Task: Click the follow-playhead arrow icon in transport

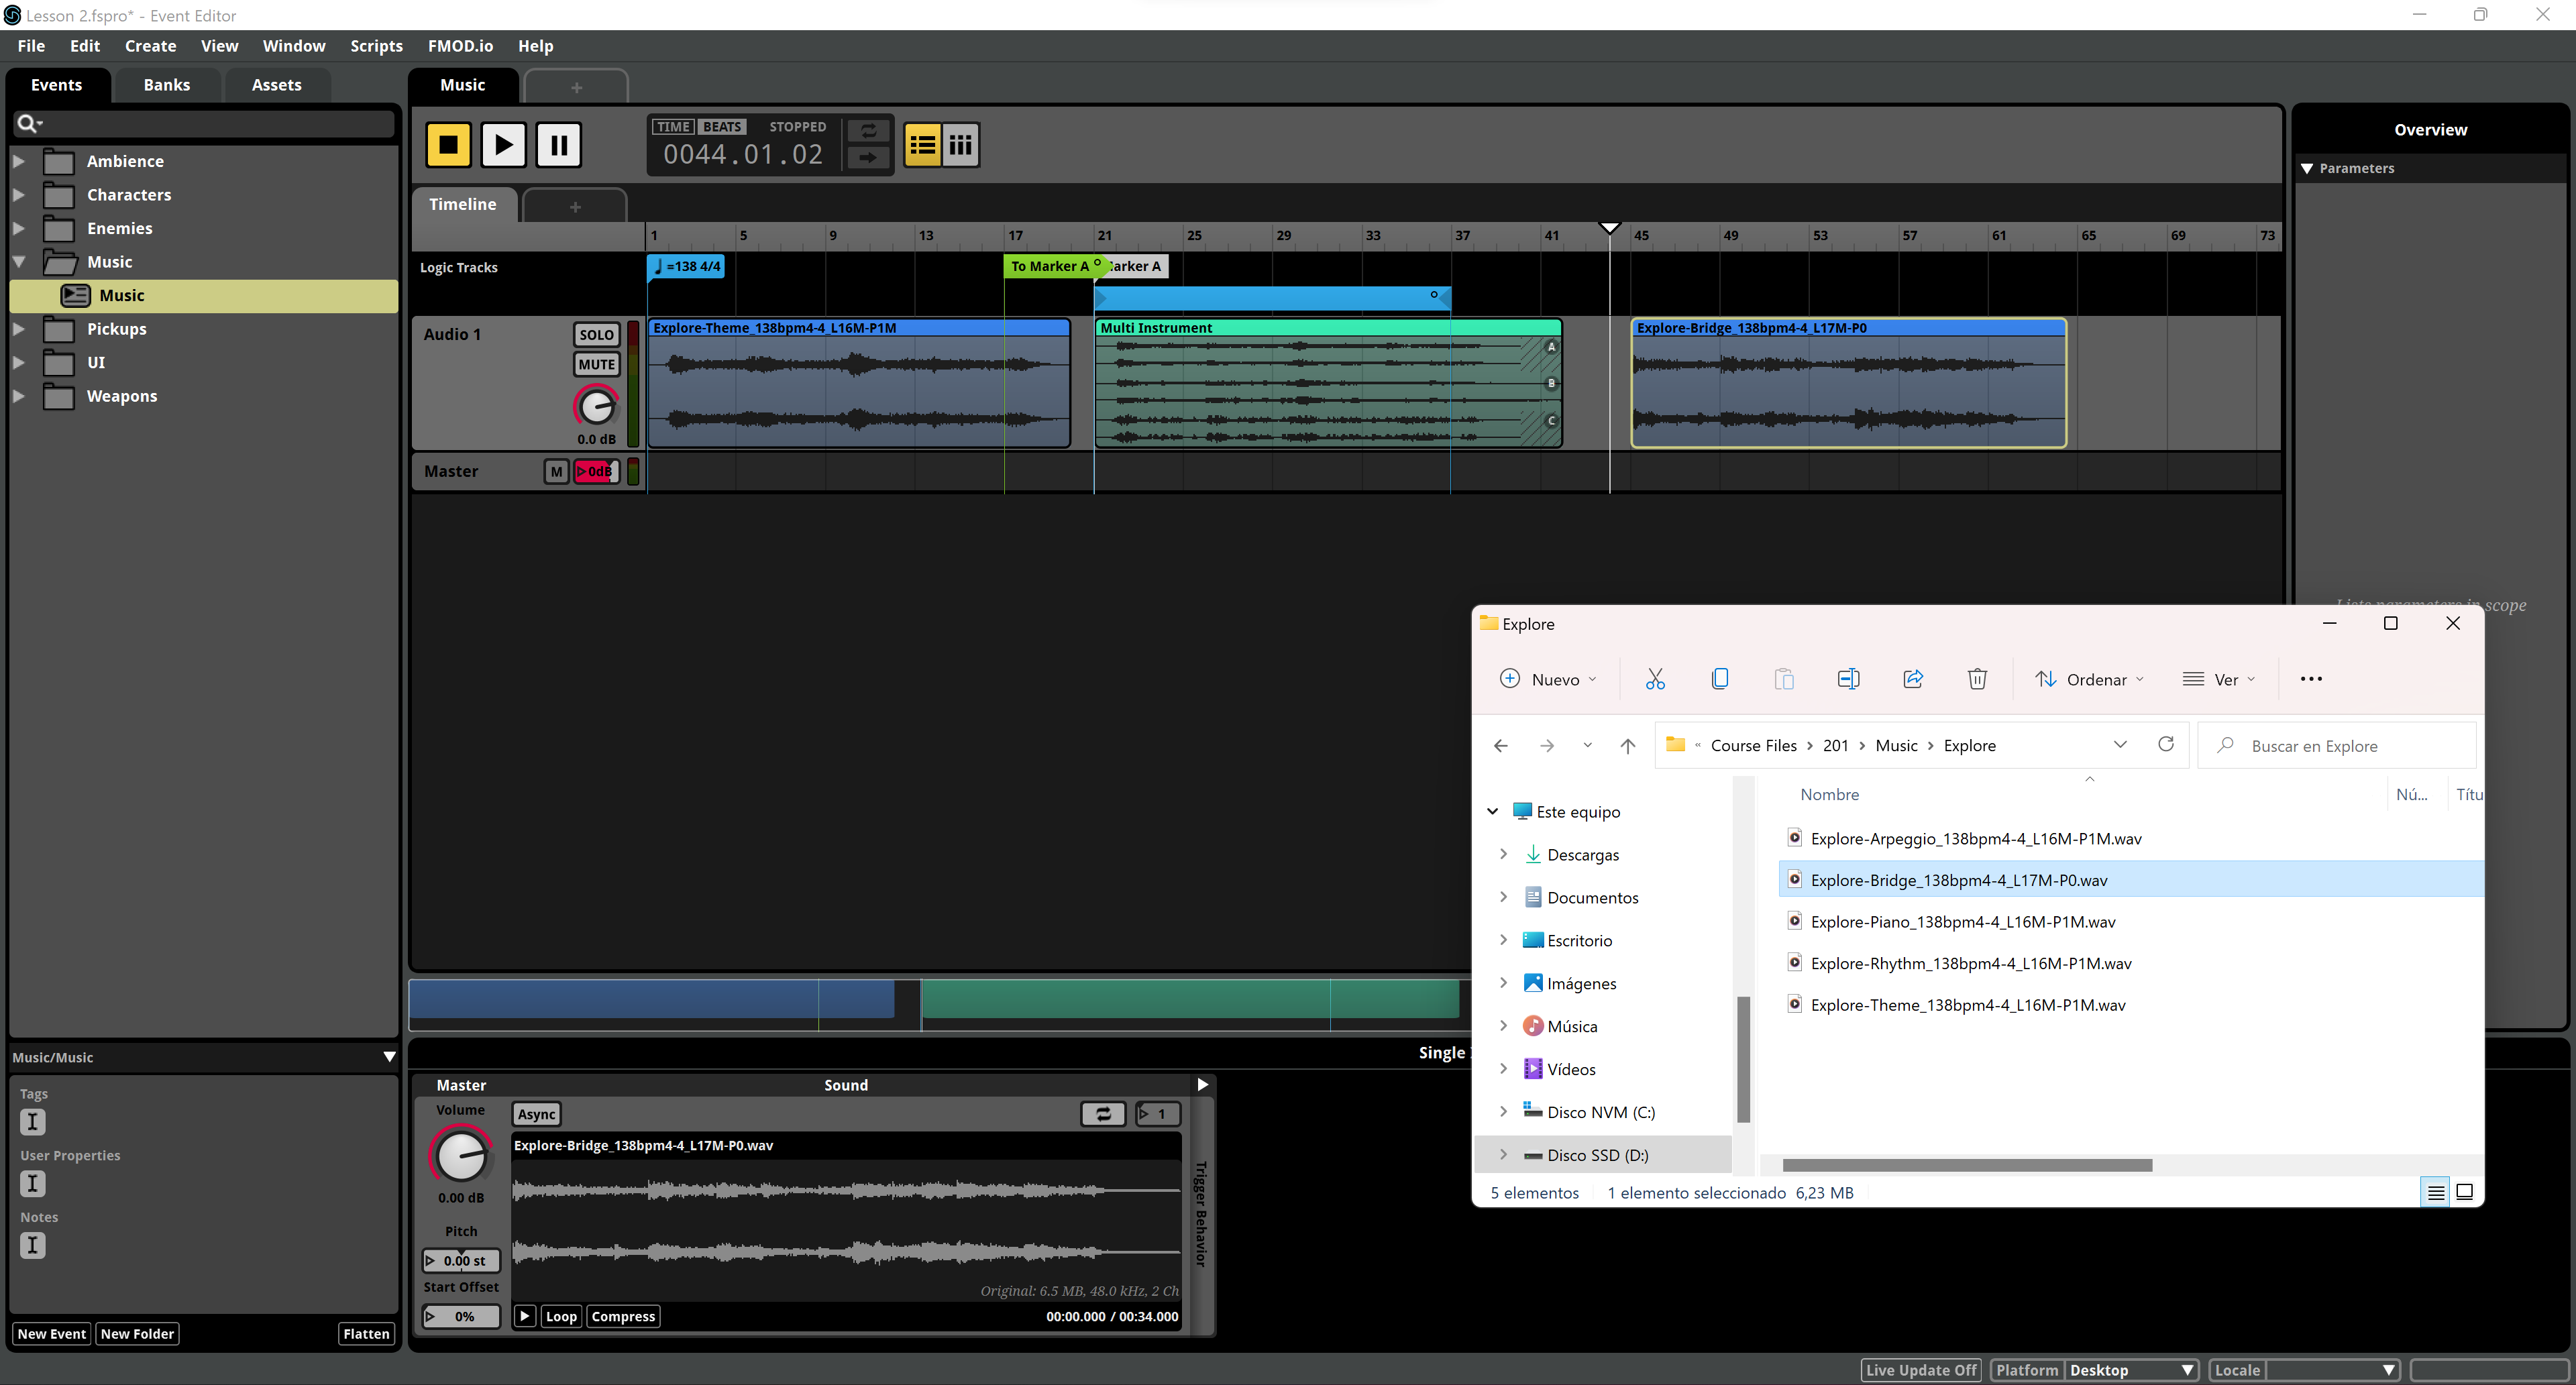Action: click(868, 157)
